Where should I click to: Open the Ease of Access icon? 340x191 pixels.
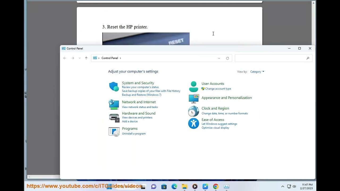coord(194,123)
